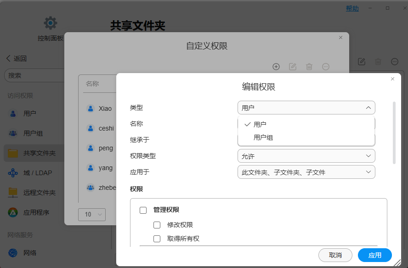The height and width of the screenshot is (268, 408).
Task: Click the user icon beside Xiao
Action: pyautogui.click(x=91, y=109)
